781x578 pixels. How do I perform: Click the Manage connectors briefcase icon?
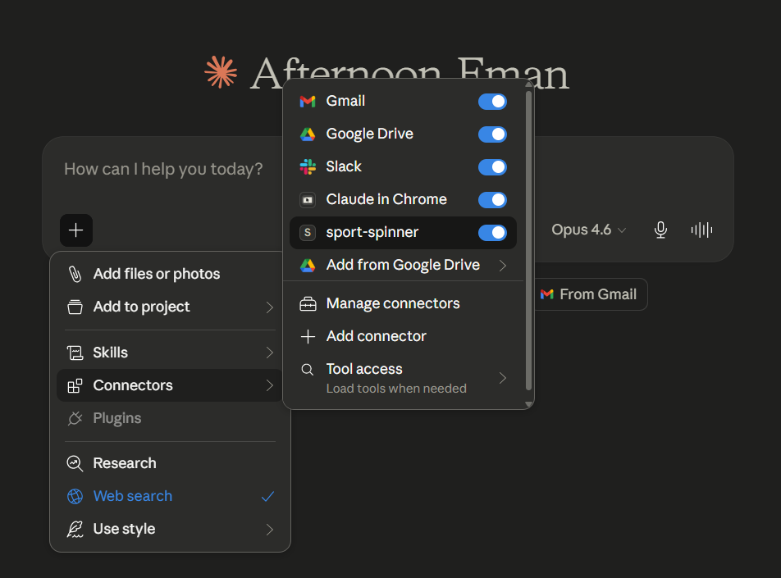point(308,303)
